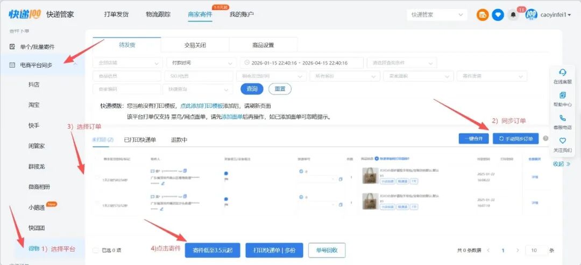Click the flag icon in the 16:06 order row
Screen dimensions: 581x265
coord(226,179)
